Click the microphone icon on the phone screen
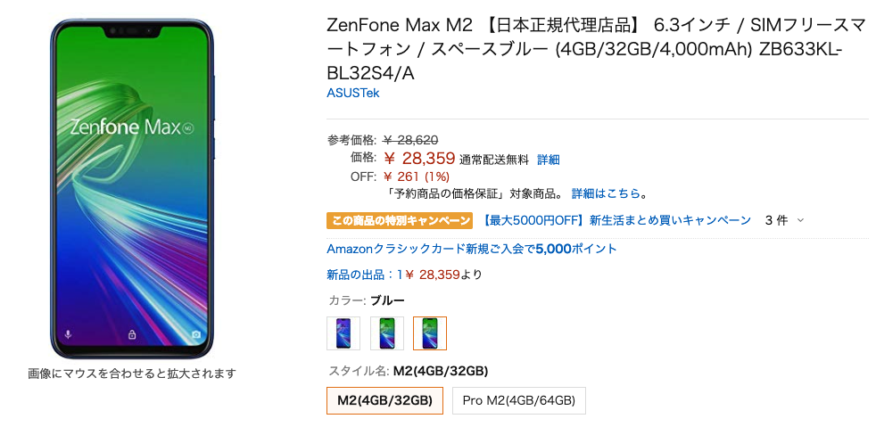 pyautogui.click(x=68, y=334)
